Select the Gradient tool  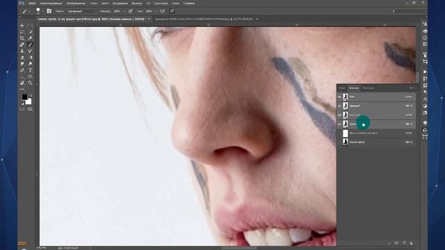(30, 58)
